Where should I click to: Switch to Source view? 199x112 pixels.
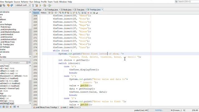point(36,13)
